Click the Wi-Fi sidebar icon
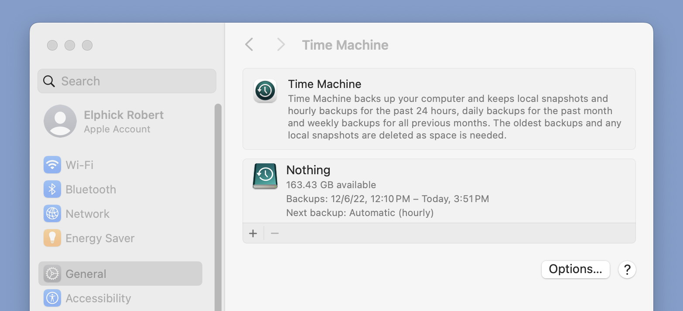This screenshot has height=311, width=683. pyautogui.click(x=52, y=165)
